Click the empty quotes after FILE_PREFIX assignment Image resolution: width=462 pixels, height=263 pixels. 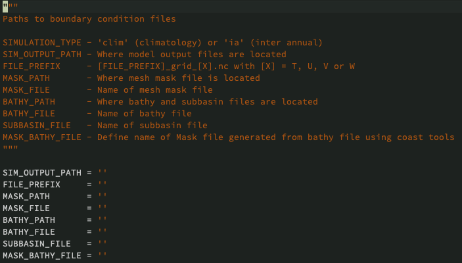click(x=103, y=184)
